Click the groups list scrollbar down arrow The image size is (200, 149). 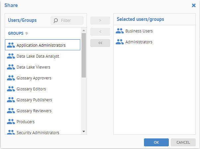[x=84, y=131]
